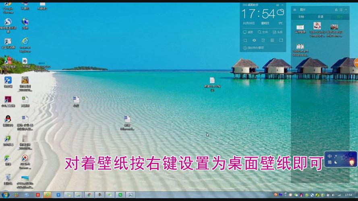The width and height of the screenshot is (358, 201).
Task: Open the Windows Start button
Action: pos(6,195)
